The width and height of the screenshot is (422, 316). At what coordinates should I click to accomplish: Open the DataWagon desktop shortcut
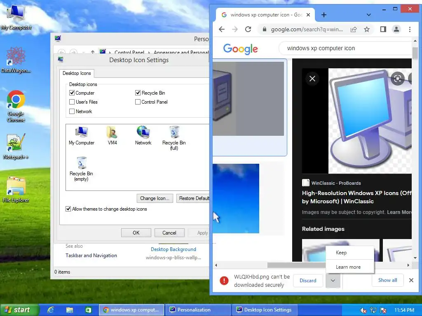(16, 60)
